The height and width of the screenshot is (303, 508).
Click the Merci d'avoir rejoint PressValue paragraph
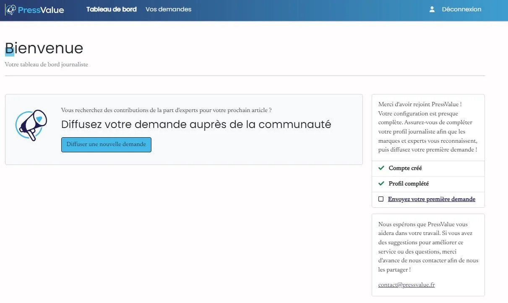pyautogui.click(x=427, y=127)
